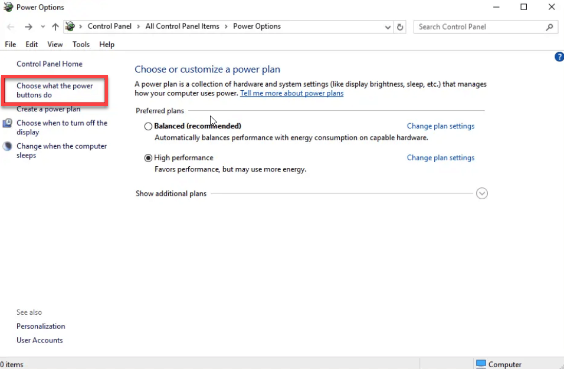Click the Show additional plans label

coord(171,194)
